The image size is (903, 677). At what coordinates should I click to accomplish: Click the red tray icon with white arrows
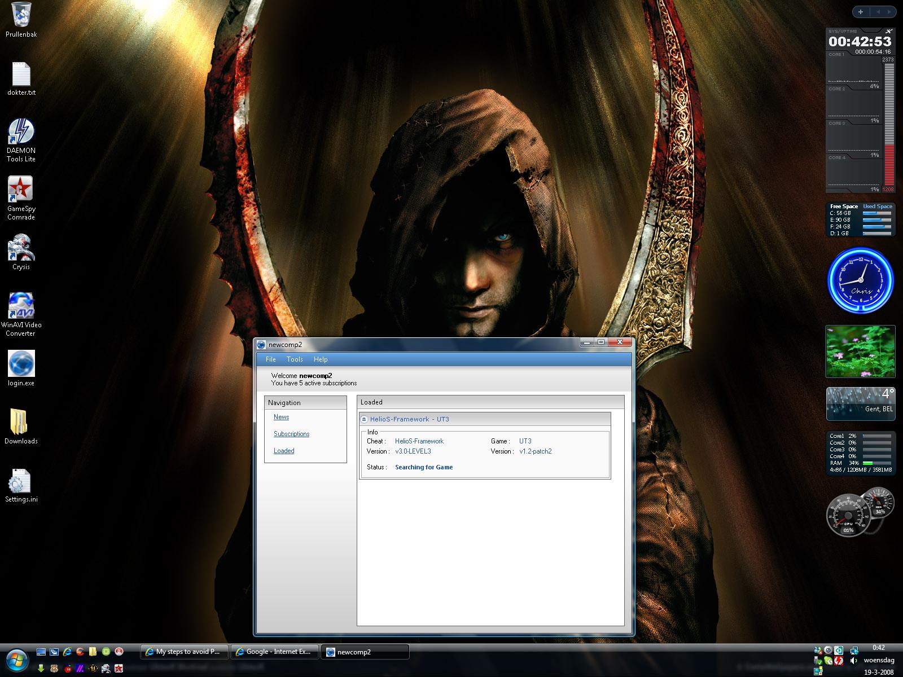coord(839,661)
